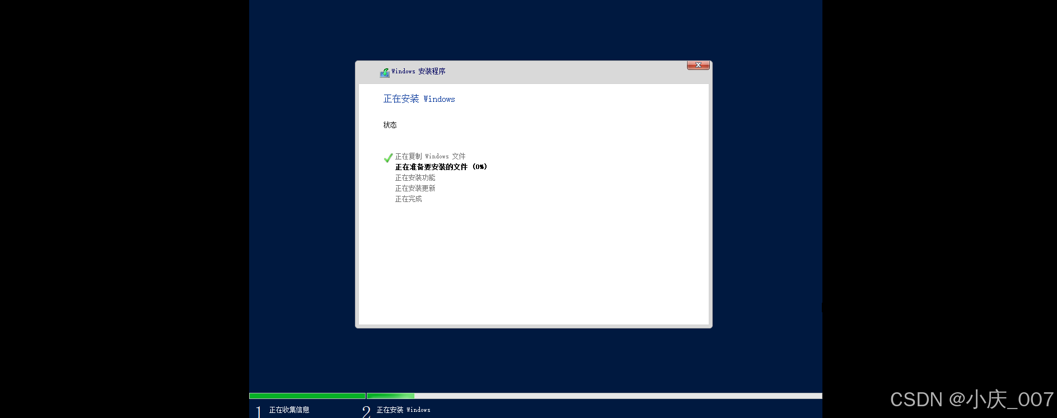Click the completed first progress bar segment

(x=307, y=396)
